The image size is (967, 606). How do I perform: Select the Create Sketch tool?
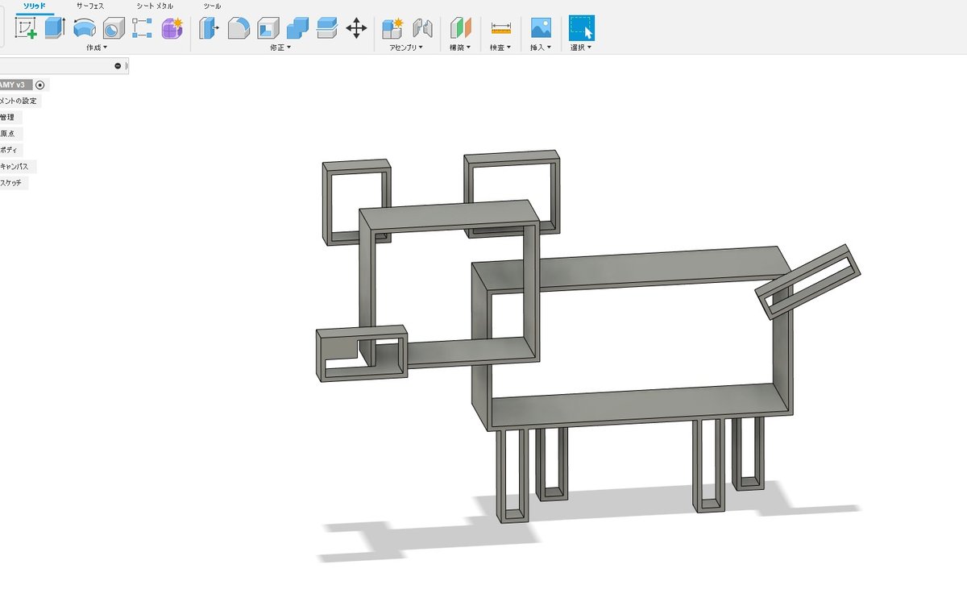click(27, 28)
